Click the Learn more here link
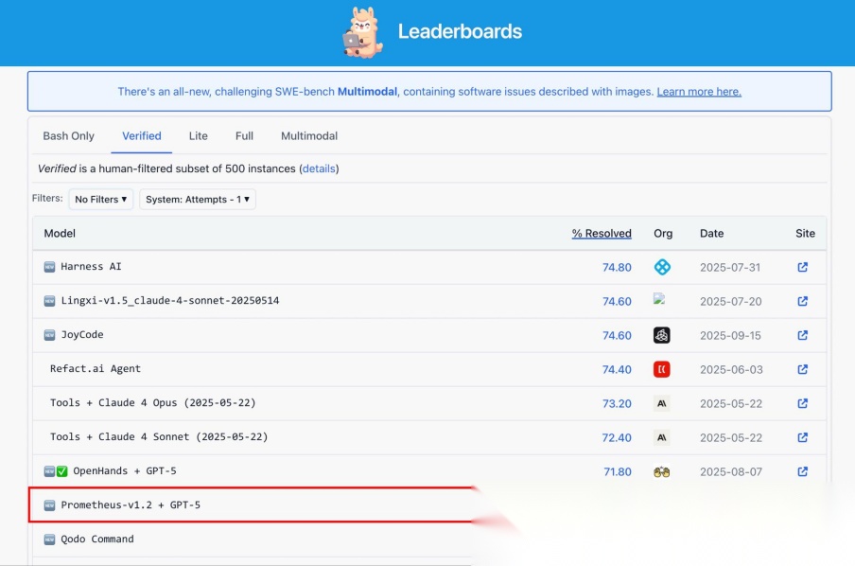 pos(699,92)
